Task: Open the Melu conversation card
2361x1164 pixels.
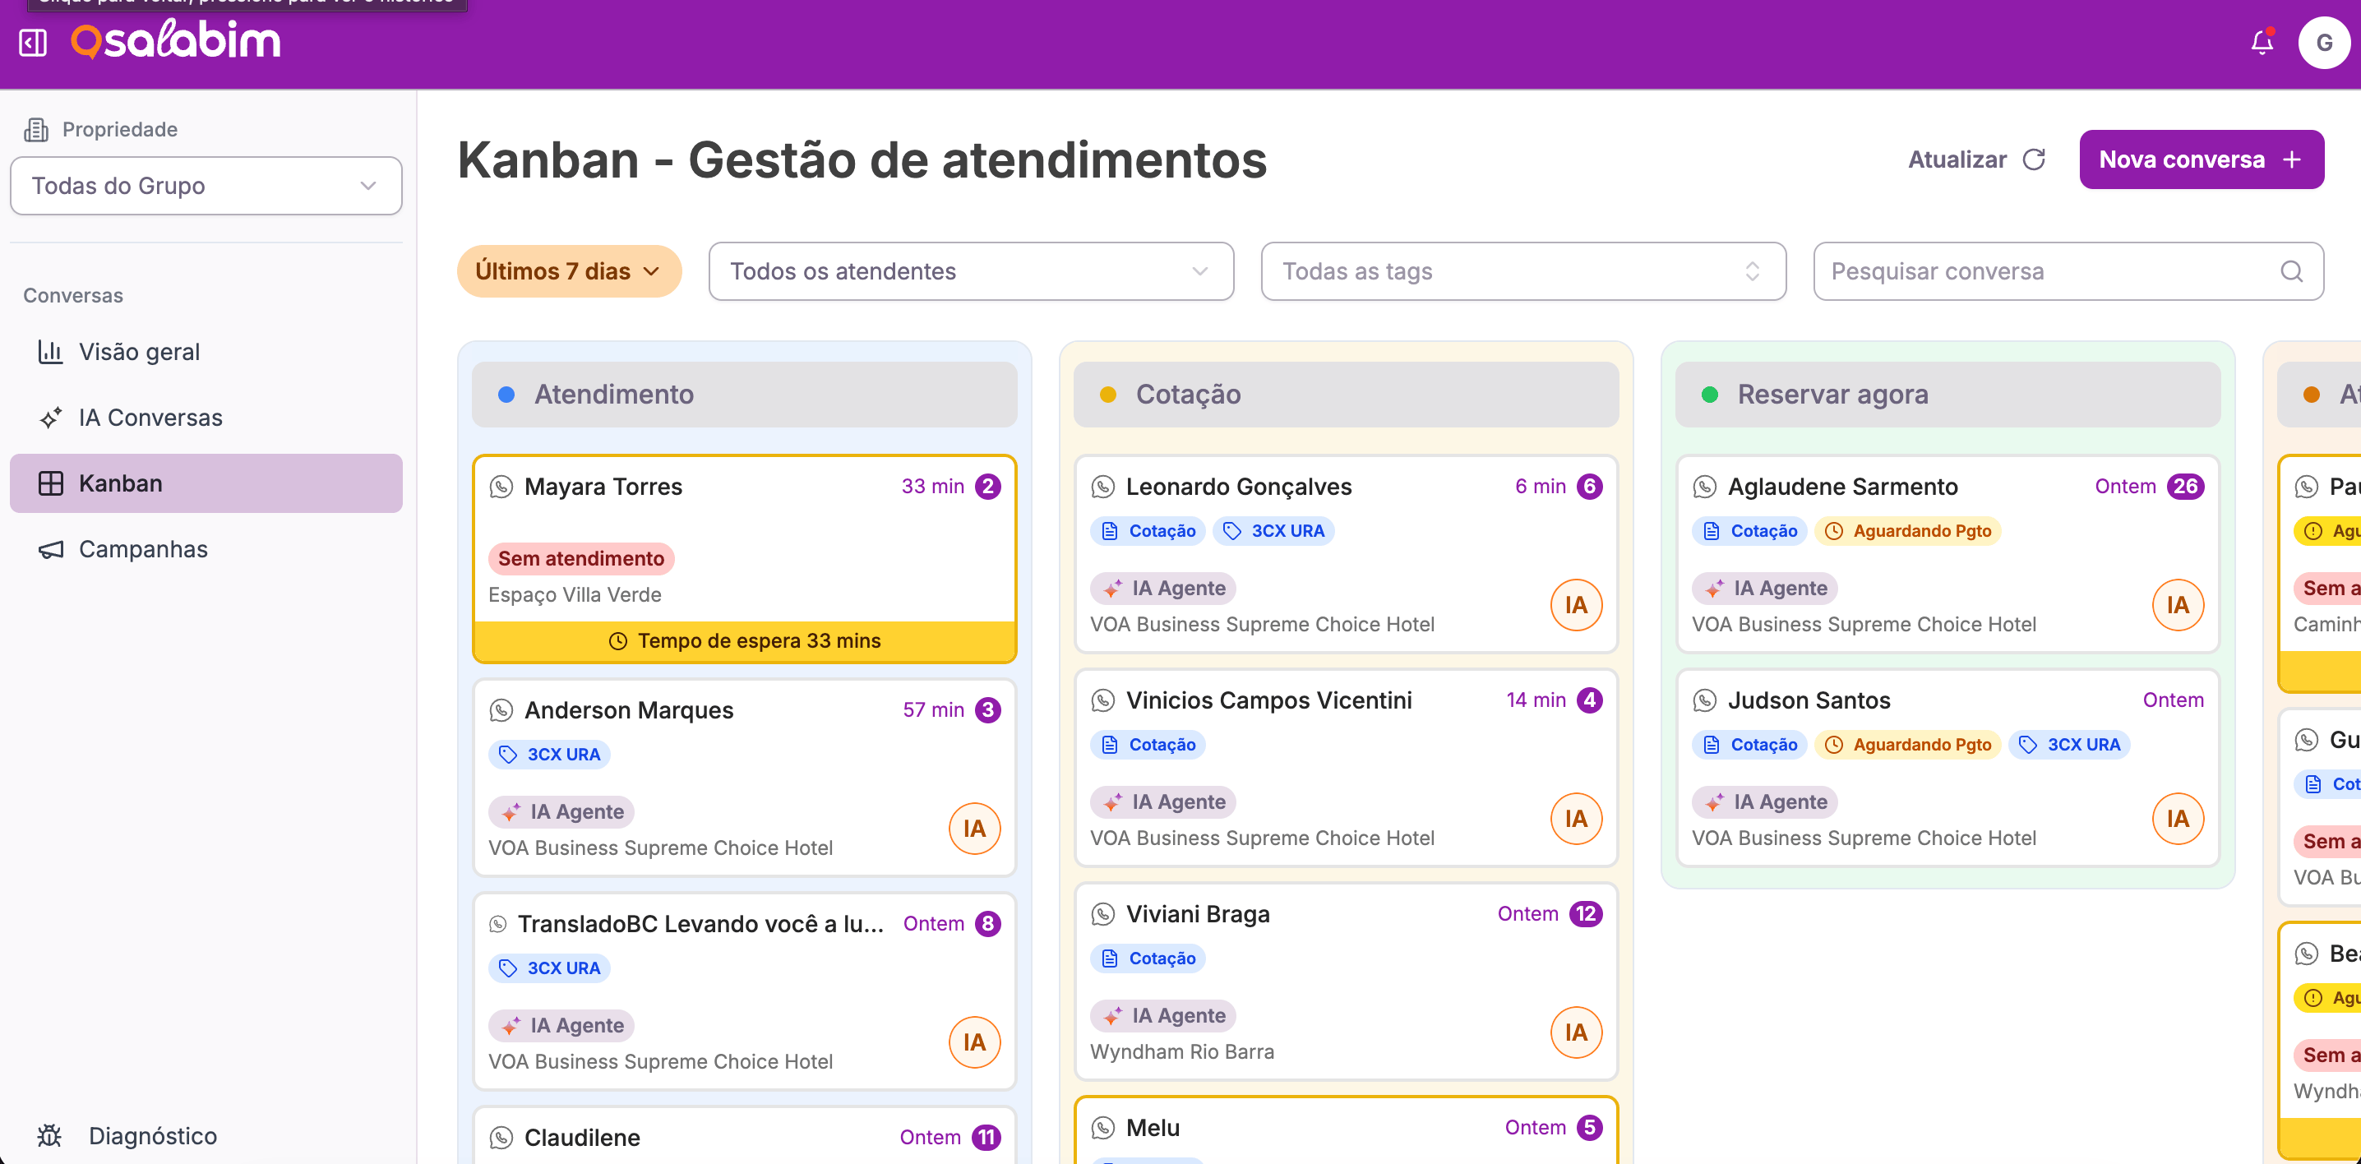Action: [x=1346, y=1130]
